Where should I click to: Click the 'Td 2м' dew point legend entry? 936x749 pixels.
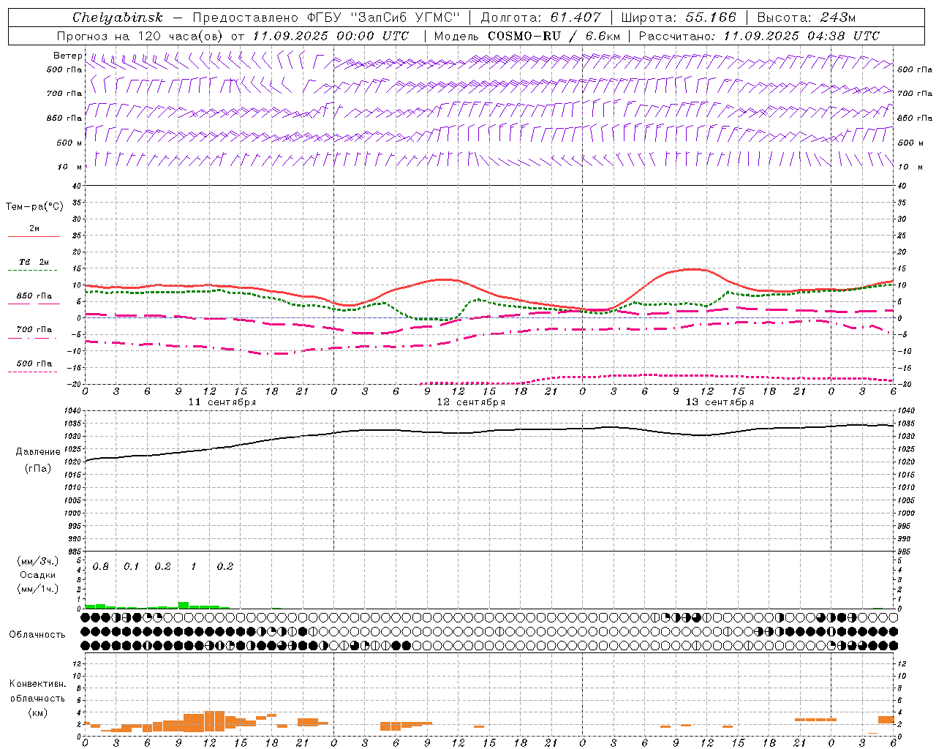[34, 262]
